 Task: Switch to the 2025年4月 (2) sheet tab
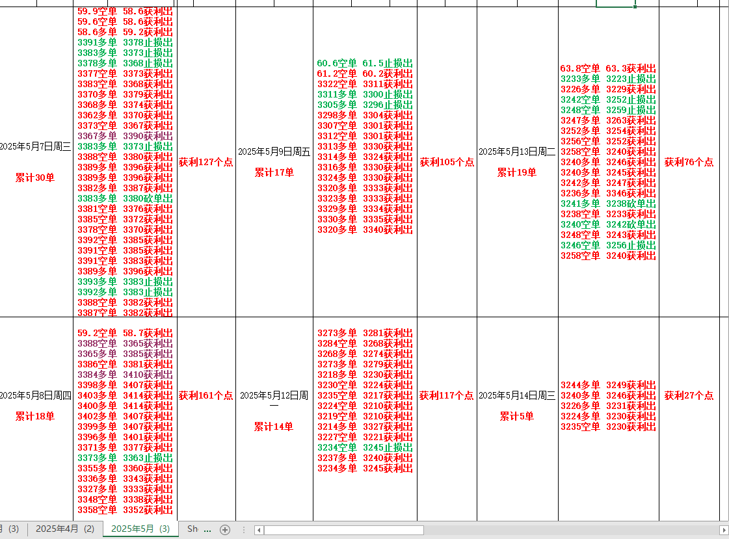65,529
